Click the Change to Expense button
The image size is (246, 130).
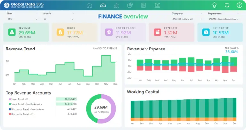pos(105,48)
